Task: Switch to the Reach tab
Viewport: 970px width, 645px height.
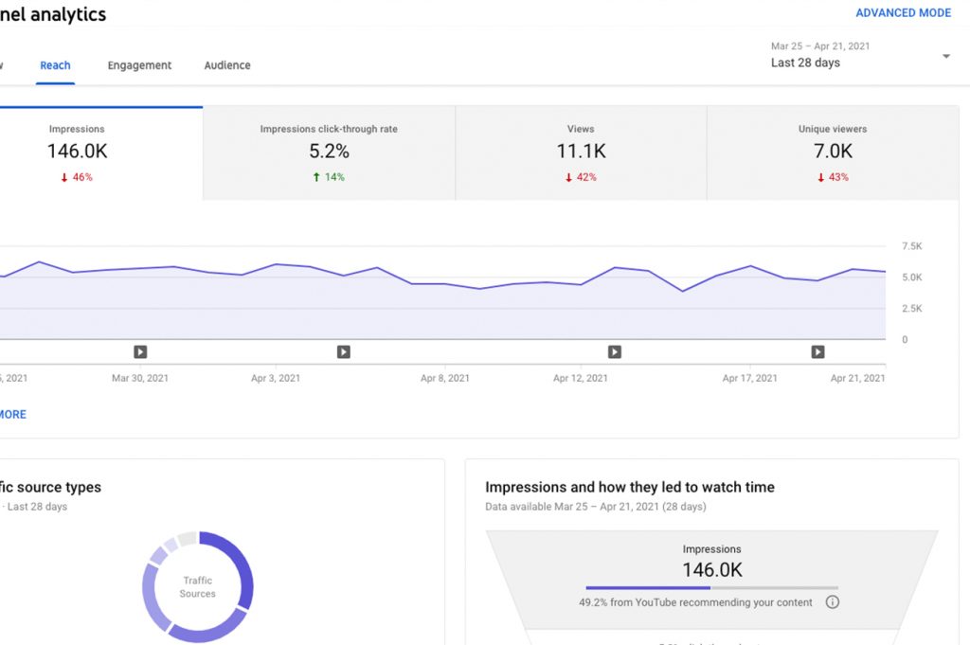Action: click(55, 65)
